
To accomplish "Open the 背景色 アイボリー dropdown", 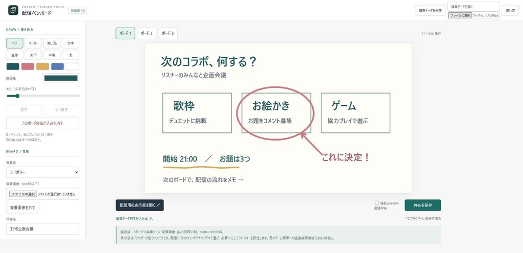I will [x=43, y=172].
